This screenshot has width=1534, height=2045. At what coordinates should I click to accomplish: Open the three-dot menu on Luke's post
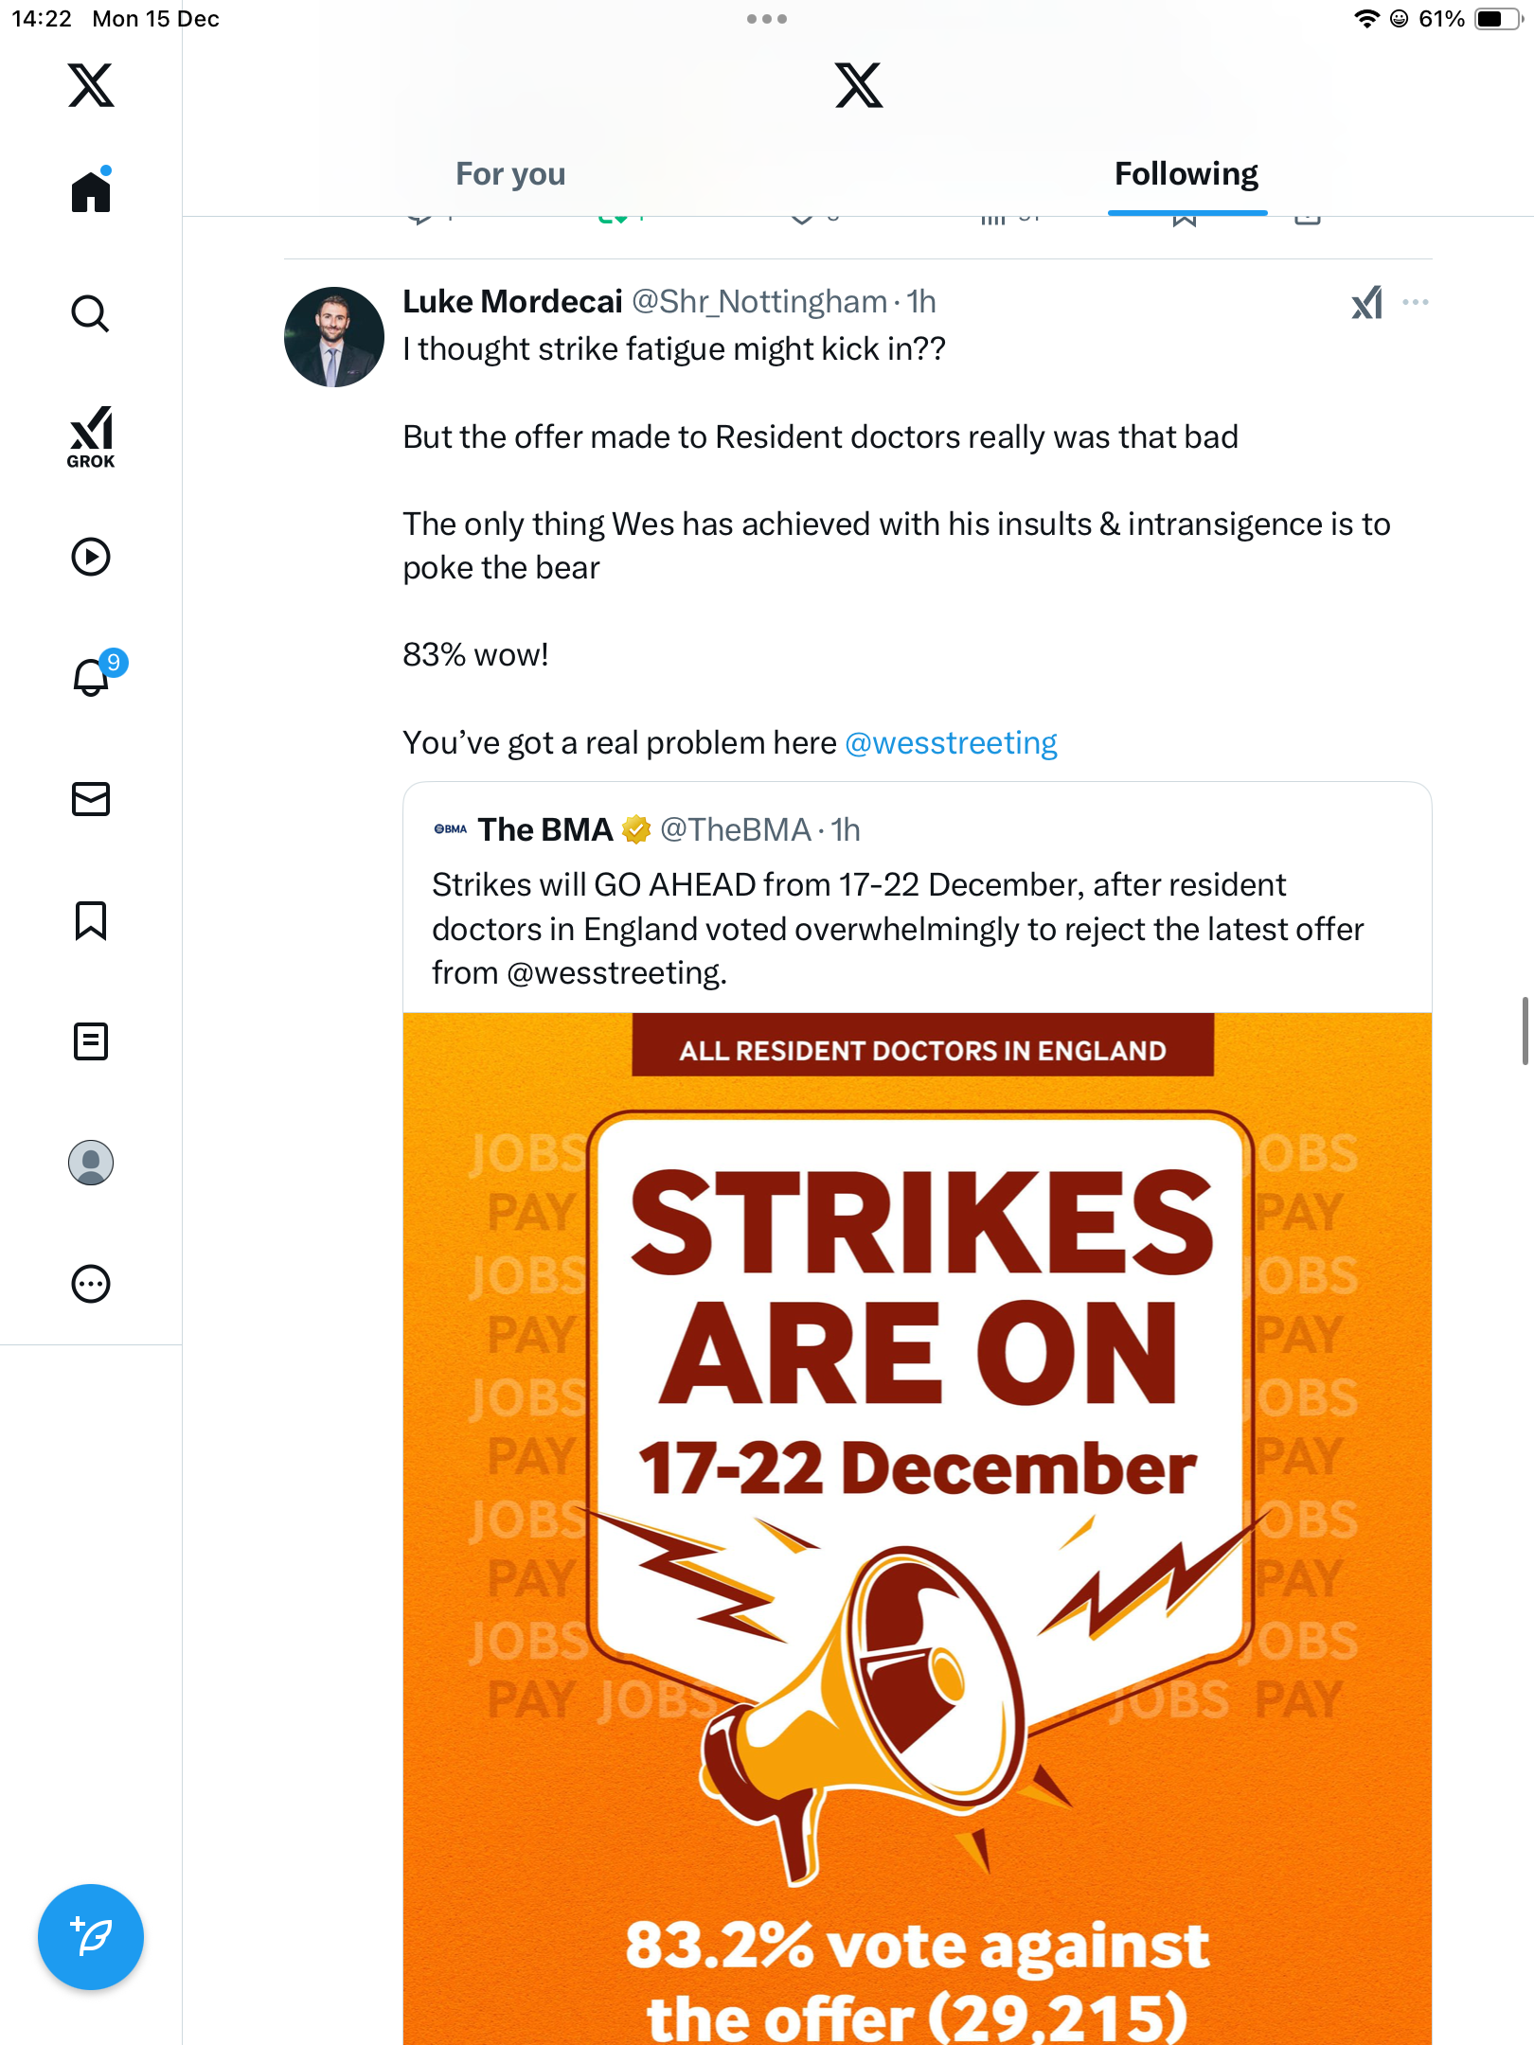[1416, 302]
